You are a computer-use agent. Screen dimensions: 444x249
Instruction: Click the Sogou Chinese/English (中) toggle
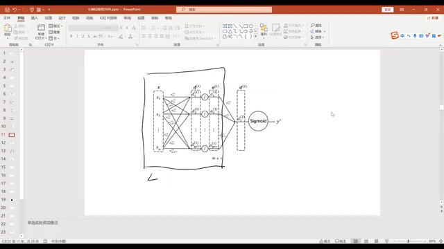[x=402, y=36]
